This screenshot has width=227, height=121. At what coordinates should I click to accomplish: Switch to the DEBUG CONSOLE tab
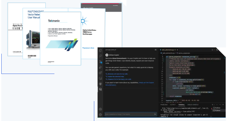[x=193, y=105]
